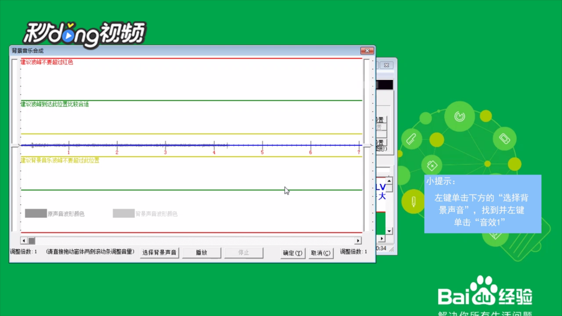Click the 建议波峰不要超过红色 label
This screenshot has width=562, height=316.
pyautogui.click(x=47, y=62)
